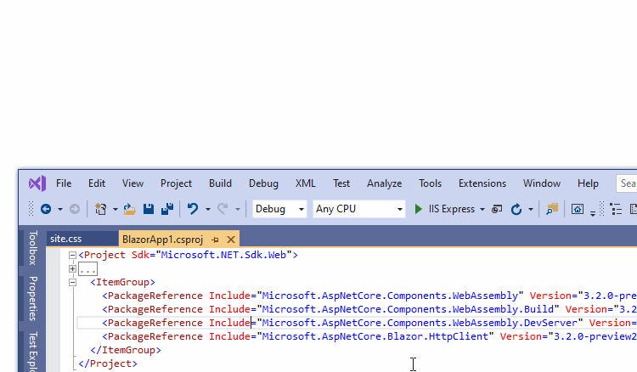Save the current file with the floppy icon

[149, 209]
